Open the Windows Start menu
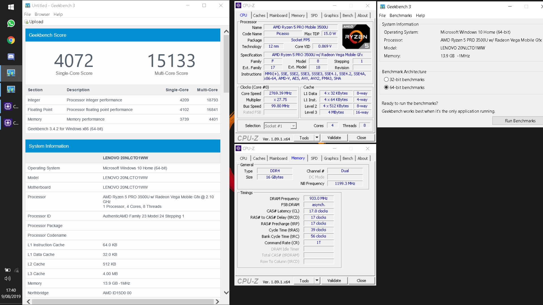 11,7
